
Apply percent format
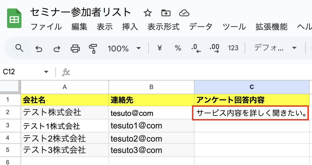pyautogui.click(x=178, y=48)
